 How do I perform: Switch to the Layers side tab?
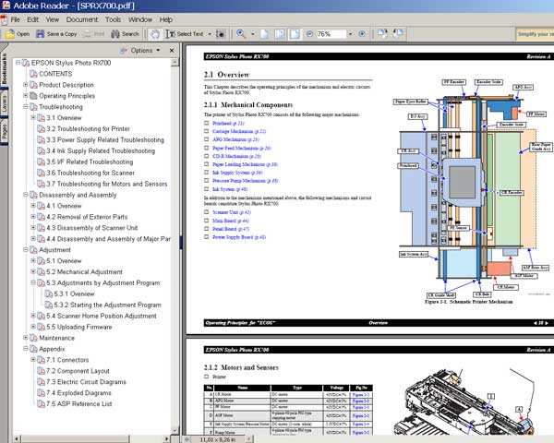5,104
